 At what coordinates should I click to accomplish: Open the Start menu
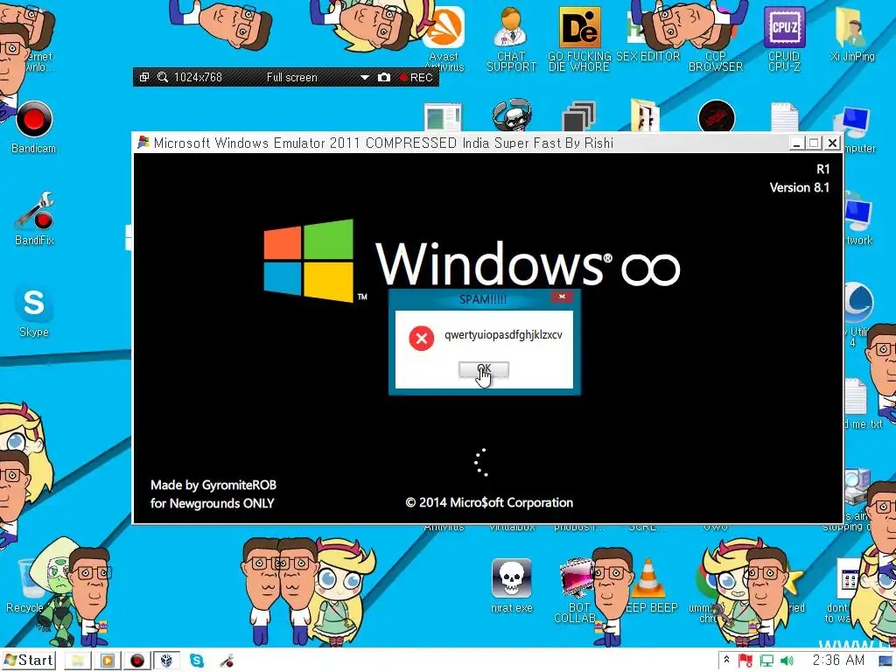[x=29, y=661]
